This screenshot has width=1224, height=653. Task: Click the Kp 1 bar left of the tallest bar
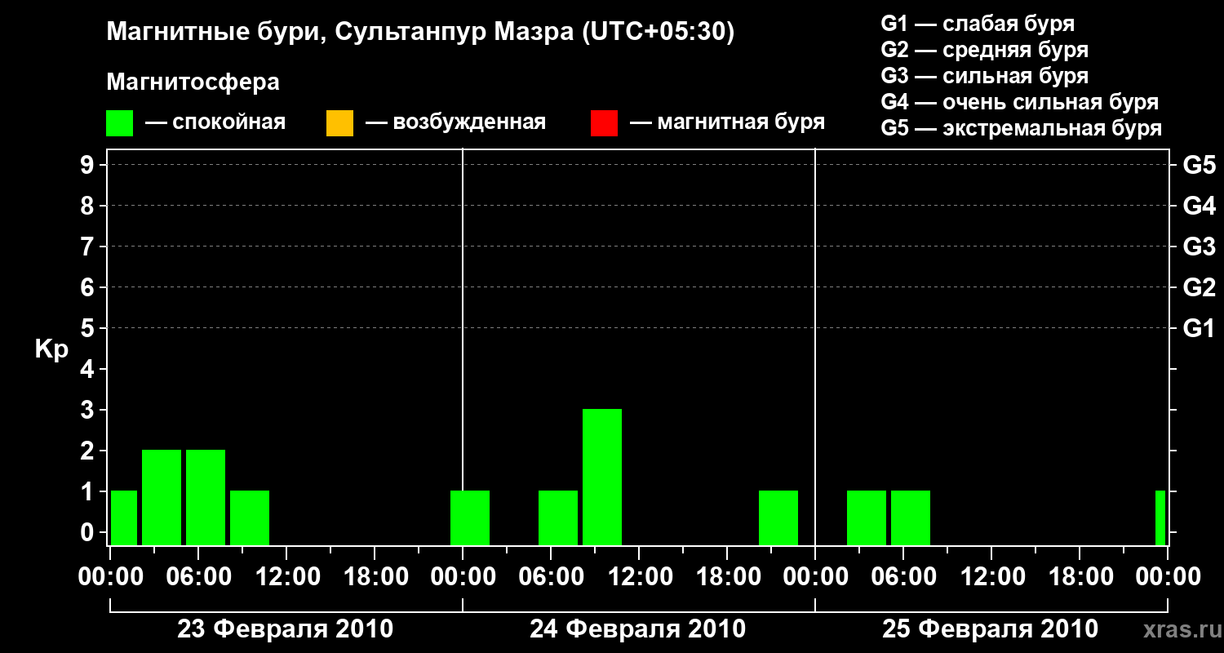(558, 518)
